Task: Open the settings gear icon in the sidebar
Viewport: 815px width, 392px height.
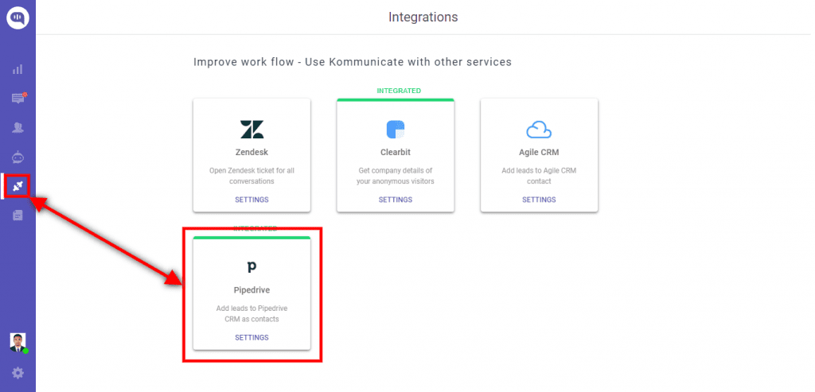Action: pos(18,373)
